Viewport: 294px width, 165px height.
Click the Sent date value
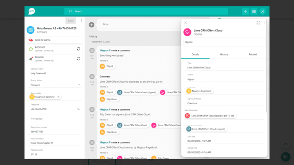click(199, 141)
